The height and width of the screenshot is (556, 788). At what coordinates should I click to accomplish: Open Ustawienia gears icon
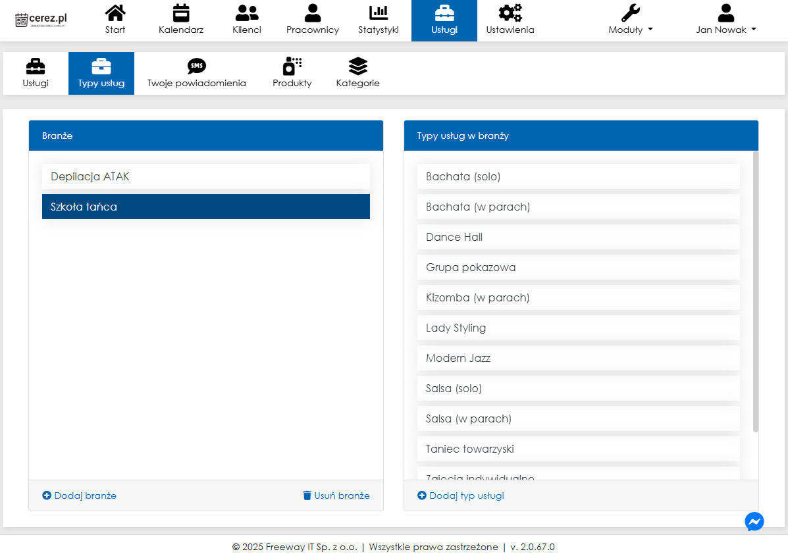pyautogui.click(x=510, y=13)
